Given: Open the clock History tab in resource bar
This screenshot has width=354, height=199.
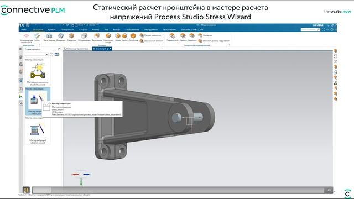Looking at the screenshot, I should [x=21, y=90].
